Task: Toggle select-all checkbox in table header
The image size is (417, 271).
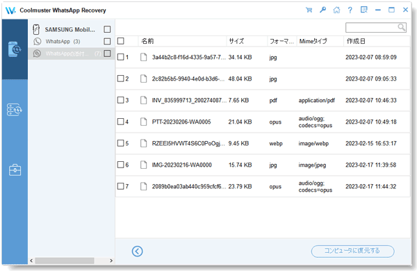Action: (121, 41)
